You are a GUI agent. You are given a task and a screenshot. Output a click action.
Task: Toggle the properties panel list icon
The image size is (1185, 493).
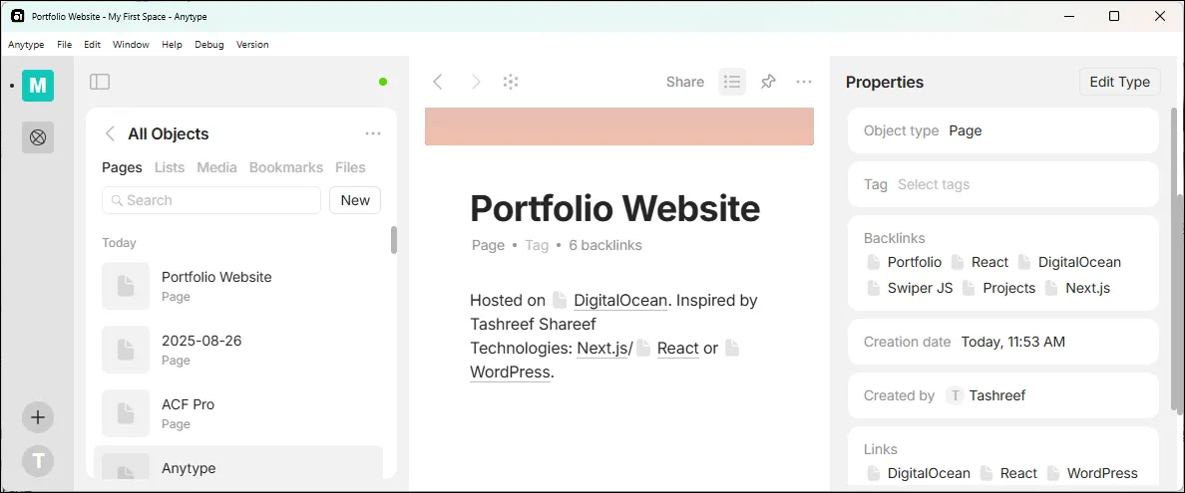pyautogui.click(x=732, y=82)
